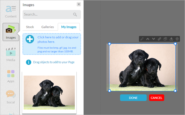Send image backward with down chevron
The width and height of the screenshot is (185, 115).
pos(153,39)
